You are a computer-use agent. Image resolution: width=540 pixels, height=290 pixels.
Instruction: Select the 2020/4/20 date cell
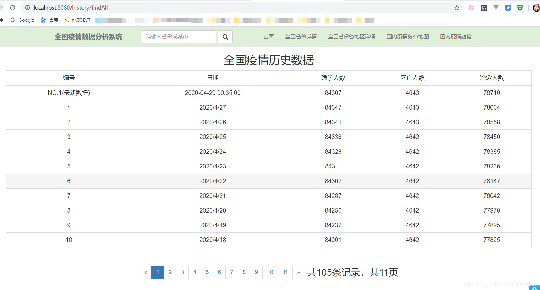[x=213, y=210]
